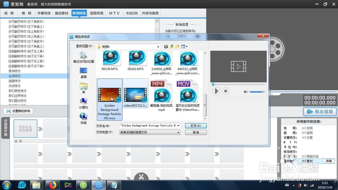Create a new folder in file dialog
338x190 pixels.
pyautogui.click(x=177, y=47)
